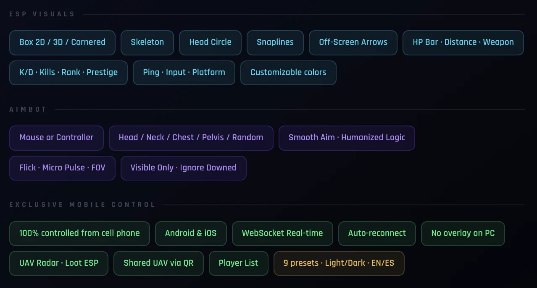This screenshot has width=537, height=288.
Task: Click the orange 9 presets · Light/Dark · EN/ES chip
Action: tap(339, 264)
